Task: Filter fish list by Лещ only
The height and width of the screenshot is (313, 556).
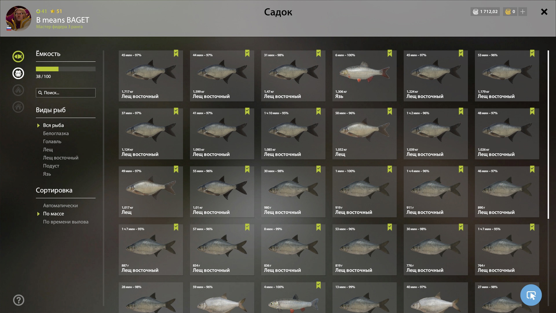Action: 48,150
